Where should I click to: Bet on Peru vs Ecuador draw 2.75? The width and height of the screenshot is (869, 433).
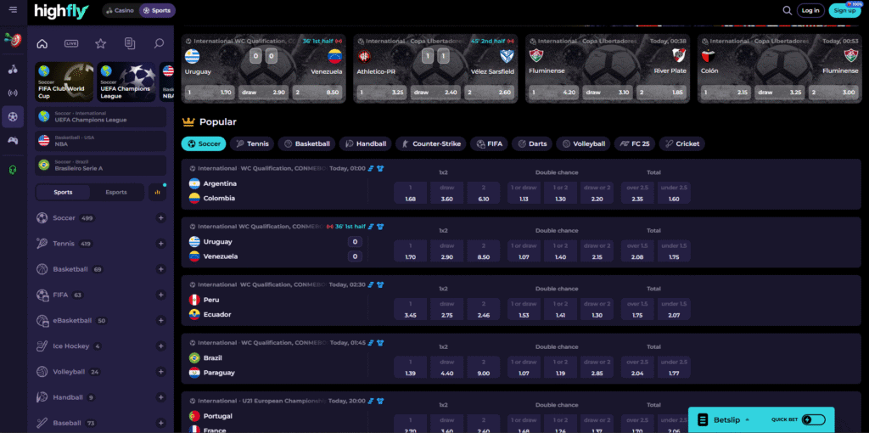click(446, 309)
